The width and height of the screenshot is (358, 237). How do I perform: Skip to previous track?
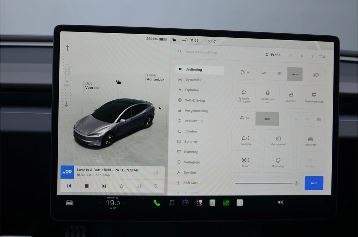69,186
